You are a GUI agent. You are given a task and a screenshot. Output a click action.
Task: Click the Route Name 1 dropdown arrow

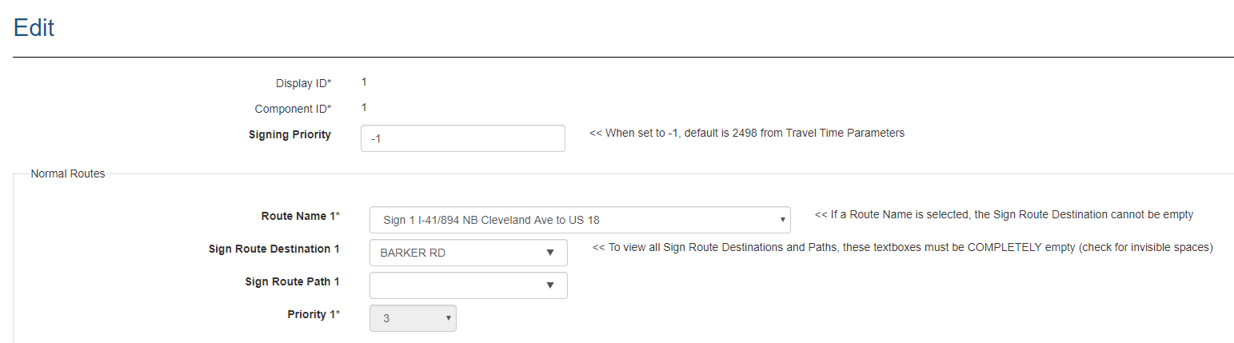(781, 220)
